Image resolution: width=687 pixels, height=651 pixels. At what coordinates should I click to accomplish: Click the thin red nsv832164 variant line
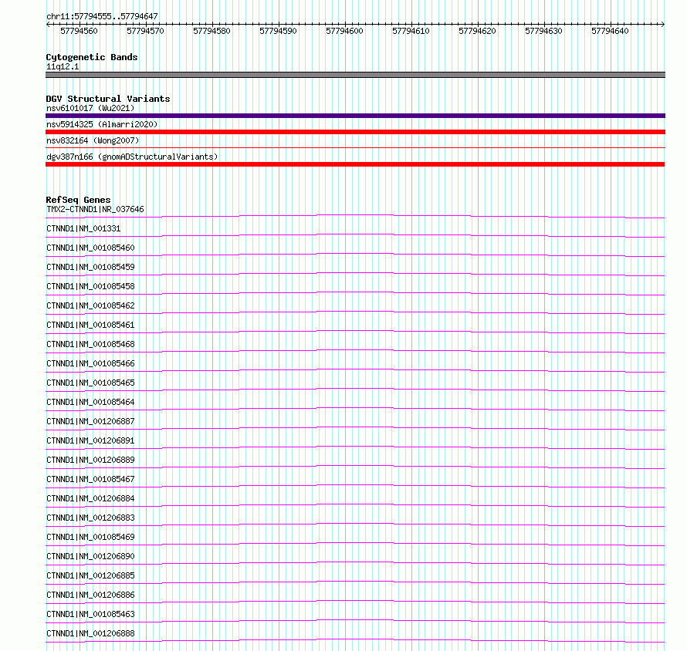pyautogui.click(x=355, y=148)
